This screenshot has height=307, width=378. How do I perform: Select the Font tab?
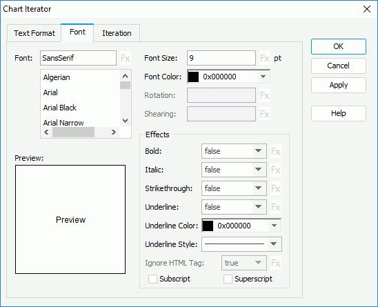(77, 32)
